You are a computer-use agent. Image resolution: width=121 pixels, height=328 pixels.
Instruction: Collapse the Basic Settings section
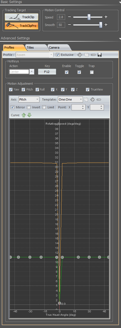pyautogui.click(x=120, y=2)
